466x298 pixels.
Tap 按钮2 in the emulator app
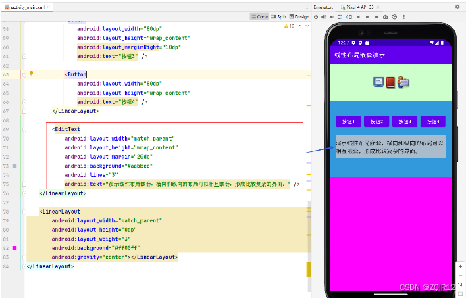pos(377,122)
